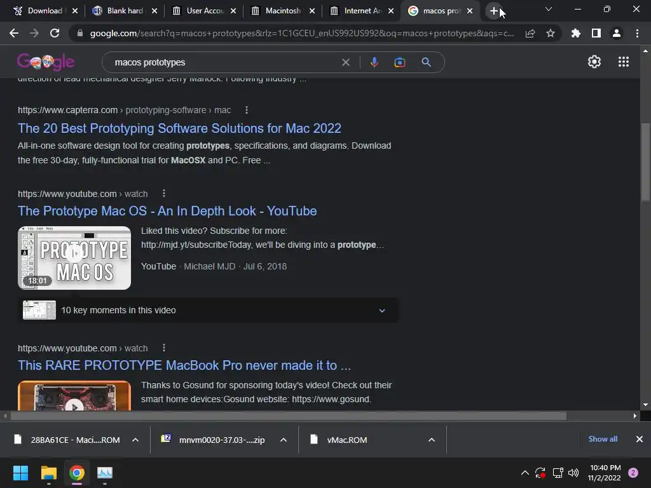Image resolution: width=651 pixels, height=488 pixels.
Task: Close the downloads bar
Action: (640, 439)
